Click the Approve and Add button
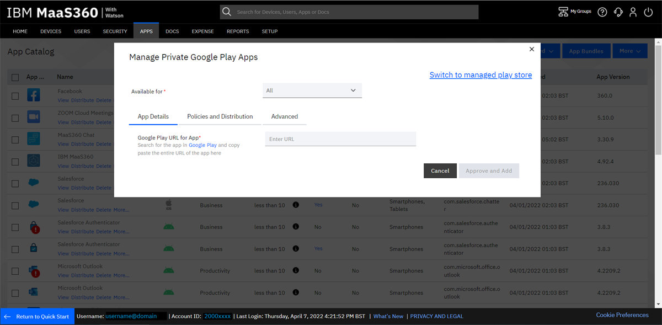This screenshot has width=662, height=325. (489, 171)
